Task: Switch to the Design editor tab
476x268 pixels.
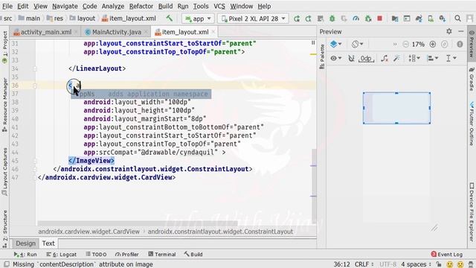Action: [x=25, y=243]
